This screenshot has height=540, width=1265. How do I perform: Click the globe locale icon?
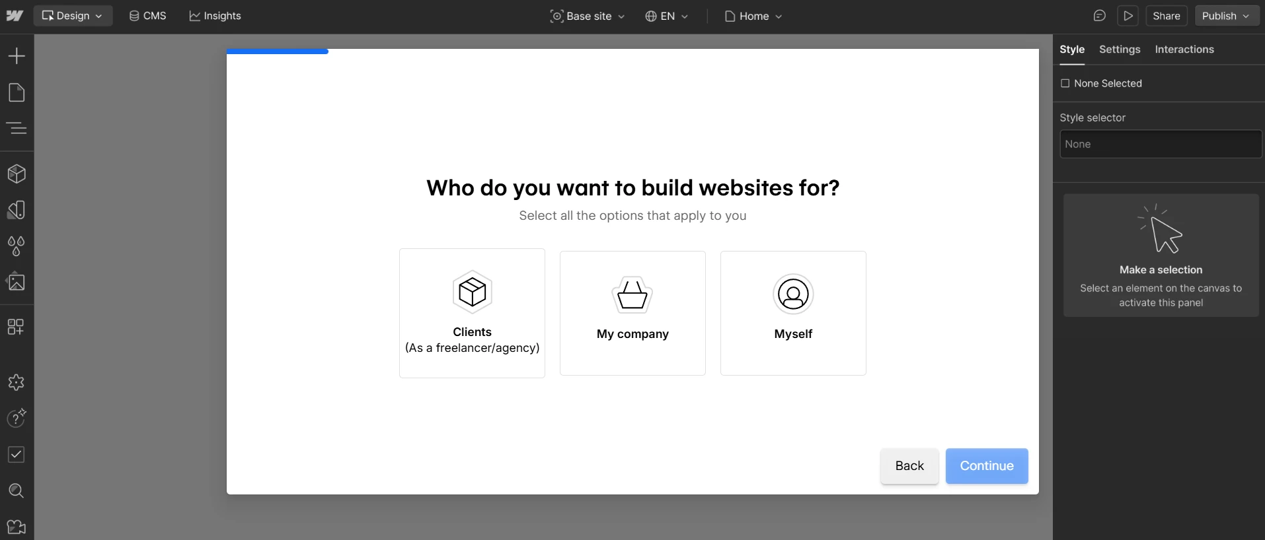[x=651, y=16]
